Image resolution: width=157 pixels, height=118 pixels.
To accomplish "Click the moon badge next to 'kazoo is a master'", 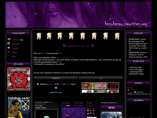I will click(38, 84).
